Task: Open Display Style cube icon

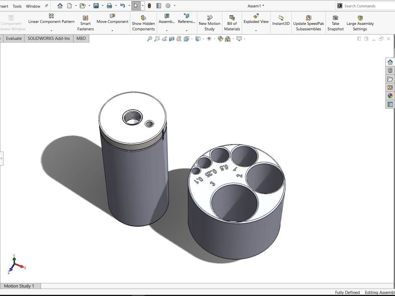Action: tap(198, 39)
